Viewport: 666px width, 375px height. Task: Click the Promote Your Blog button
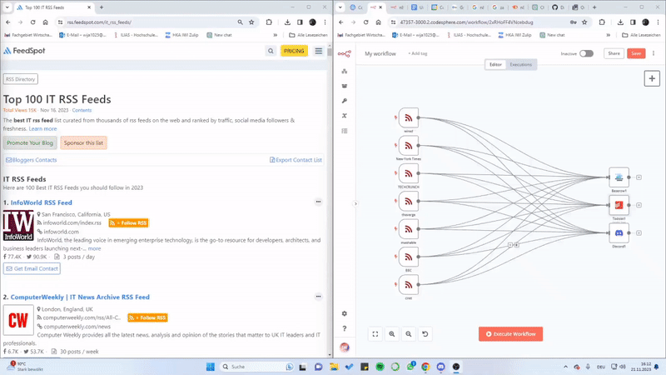[x=30, y=142]
